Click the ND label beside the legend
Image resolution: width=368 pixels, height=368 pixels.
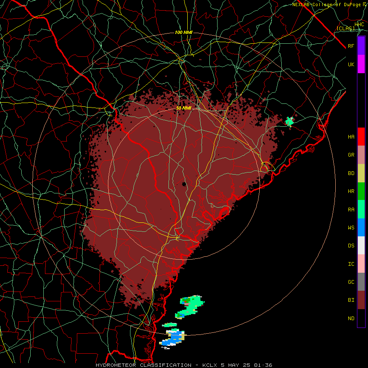[x=351, y=319]
